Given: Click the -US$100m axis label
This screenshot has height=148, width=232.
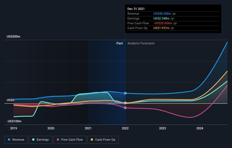Looking at the screenshot, I should [14, 121].
